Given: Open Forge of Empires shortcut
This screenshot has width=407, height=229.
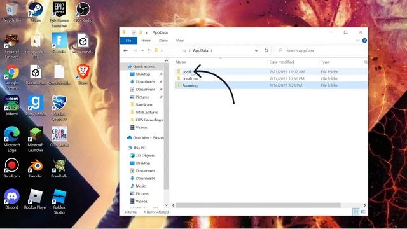Looking at the screenshot, I should tap(11, 46).
